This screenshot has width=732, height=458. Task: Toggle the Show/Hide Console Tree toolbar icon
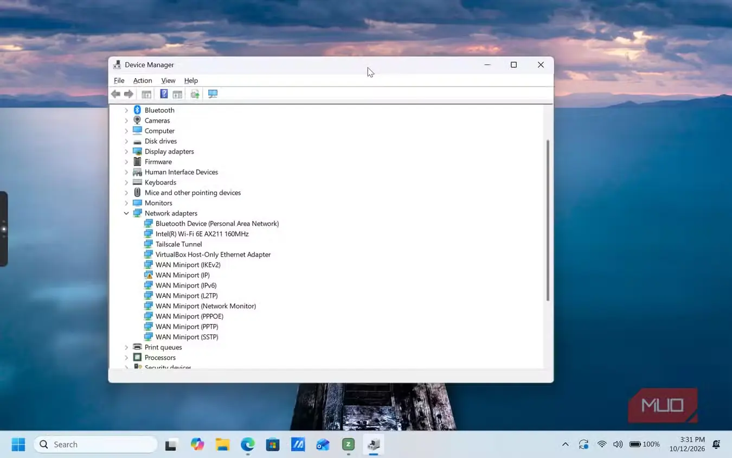point(146,94)
